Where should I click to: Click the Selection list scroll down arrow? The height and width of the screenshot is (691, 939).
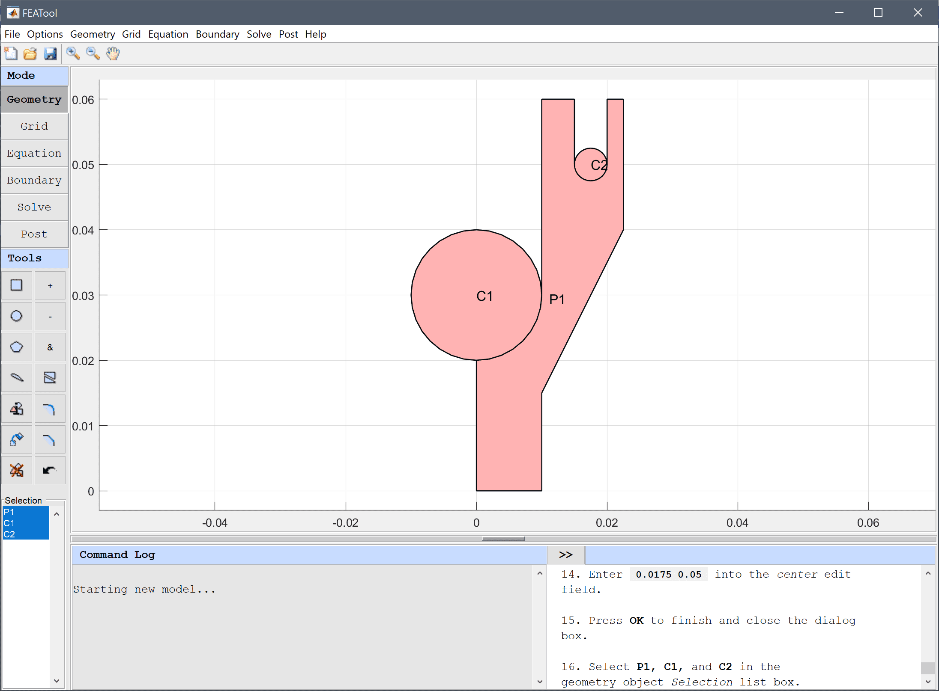(x=57, y=680)
